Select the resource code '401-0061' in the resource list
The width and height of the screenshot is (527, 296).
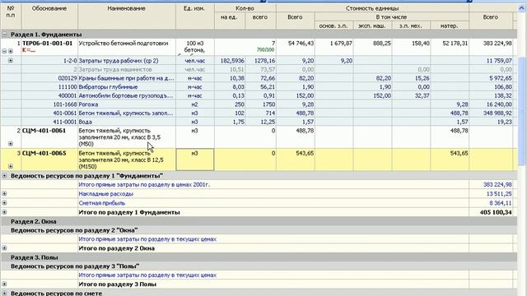(x=65, y=113)
